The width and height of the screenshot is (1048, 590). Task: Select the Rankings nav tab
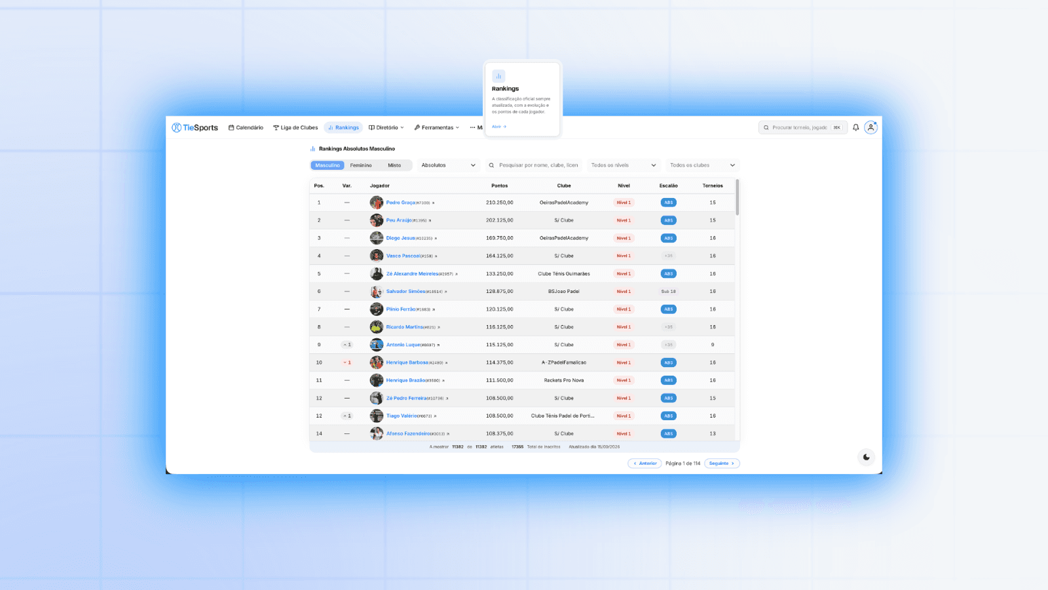[x=343, y=128]
